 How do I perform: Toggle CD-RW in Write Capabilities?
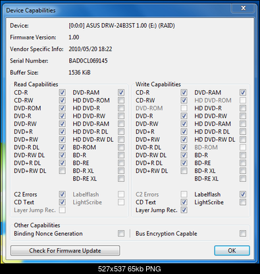(x=184, y=101)
